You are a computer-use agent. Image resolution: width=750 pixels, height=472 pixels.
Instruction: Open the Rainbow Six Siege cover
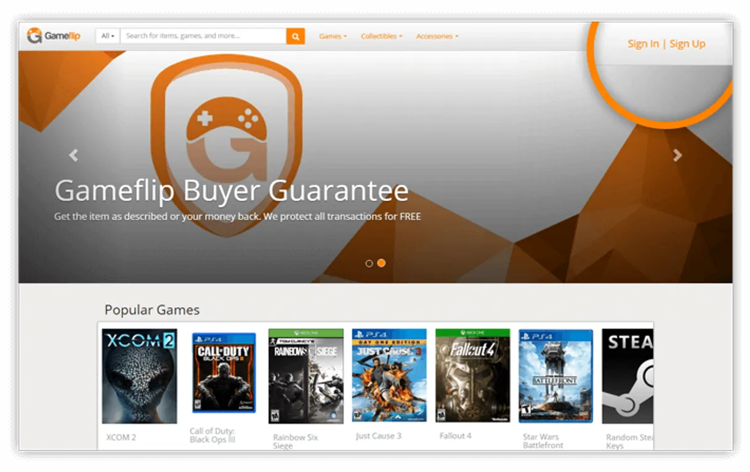(306, 376)
